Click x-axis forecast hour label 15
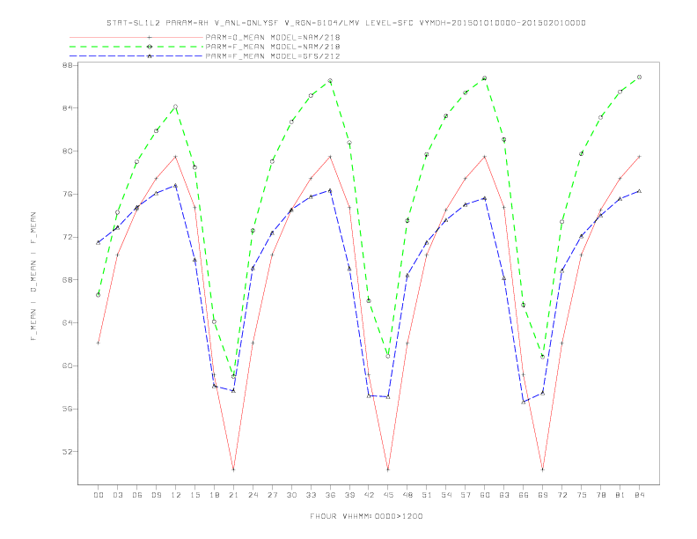 (194, 495)
